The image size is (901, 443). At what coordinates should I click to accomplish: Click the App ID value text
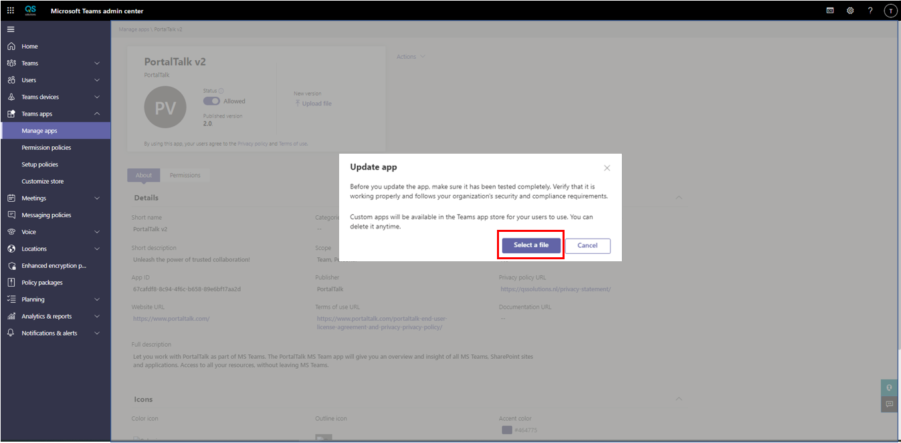(187, 289)
